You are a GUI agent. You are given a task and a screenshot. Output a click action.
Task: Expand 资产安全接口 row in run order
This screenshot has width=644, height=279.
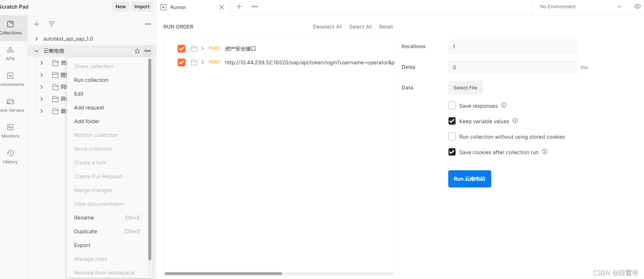[x=203, y=49]
